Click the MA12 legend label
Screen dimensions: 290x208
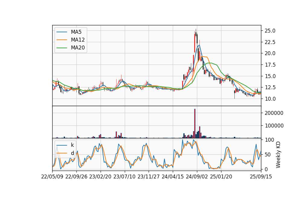78,40
